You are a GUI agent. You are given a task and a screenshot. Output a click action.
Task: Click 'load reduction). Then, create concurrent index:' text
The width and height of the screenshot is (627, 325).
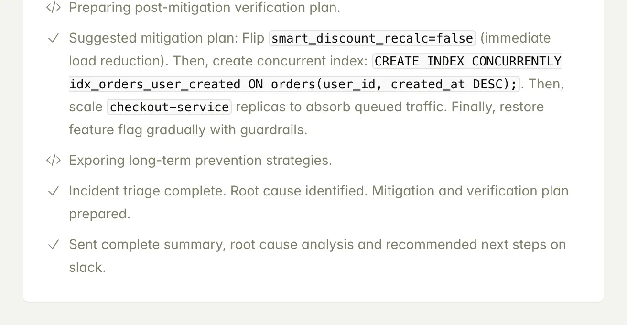[218, 61]
